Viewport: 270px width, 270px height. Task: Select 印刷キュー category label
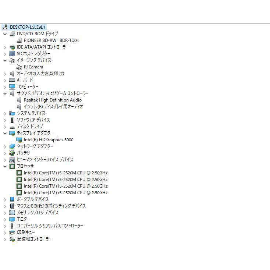26,232
